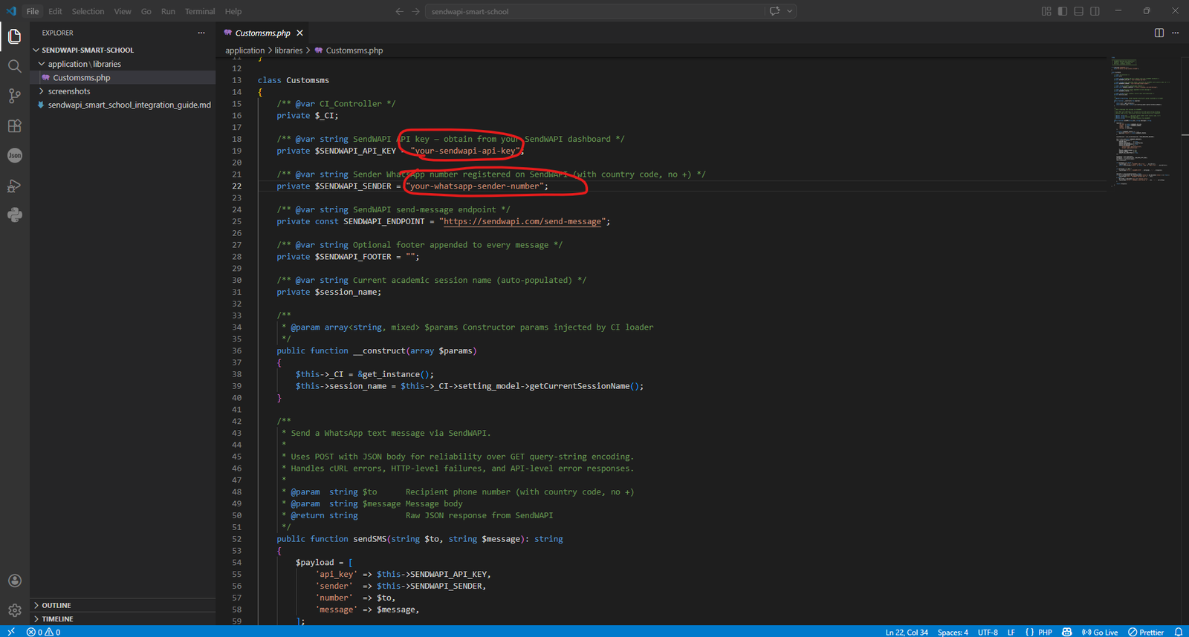Open the Selection menu
Viewport: 1189px width, 637px height.
point(88,11)
